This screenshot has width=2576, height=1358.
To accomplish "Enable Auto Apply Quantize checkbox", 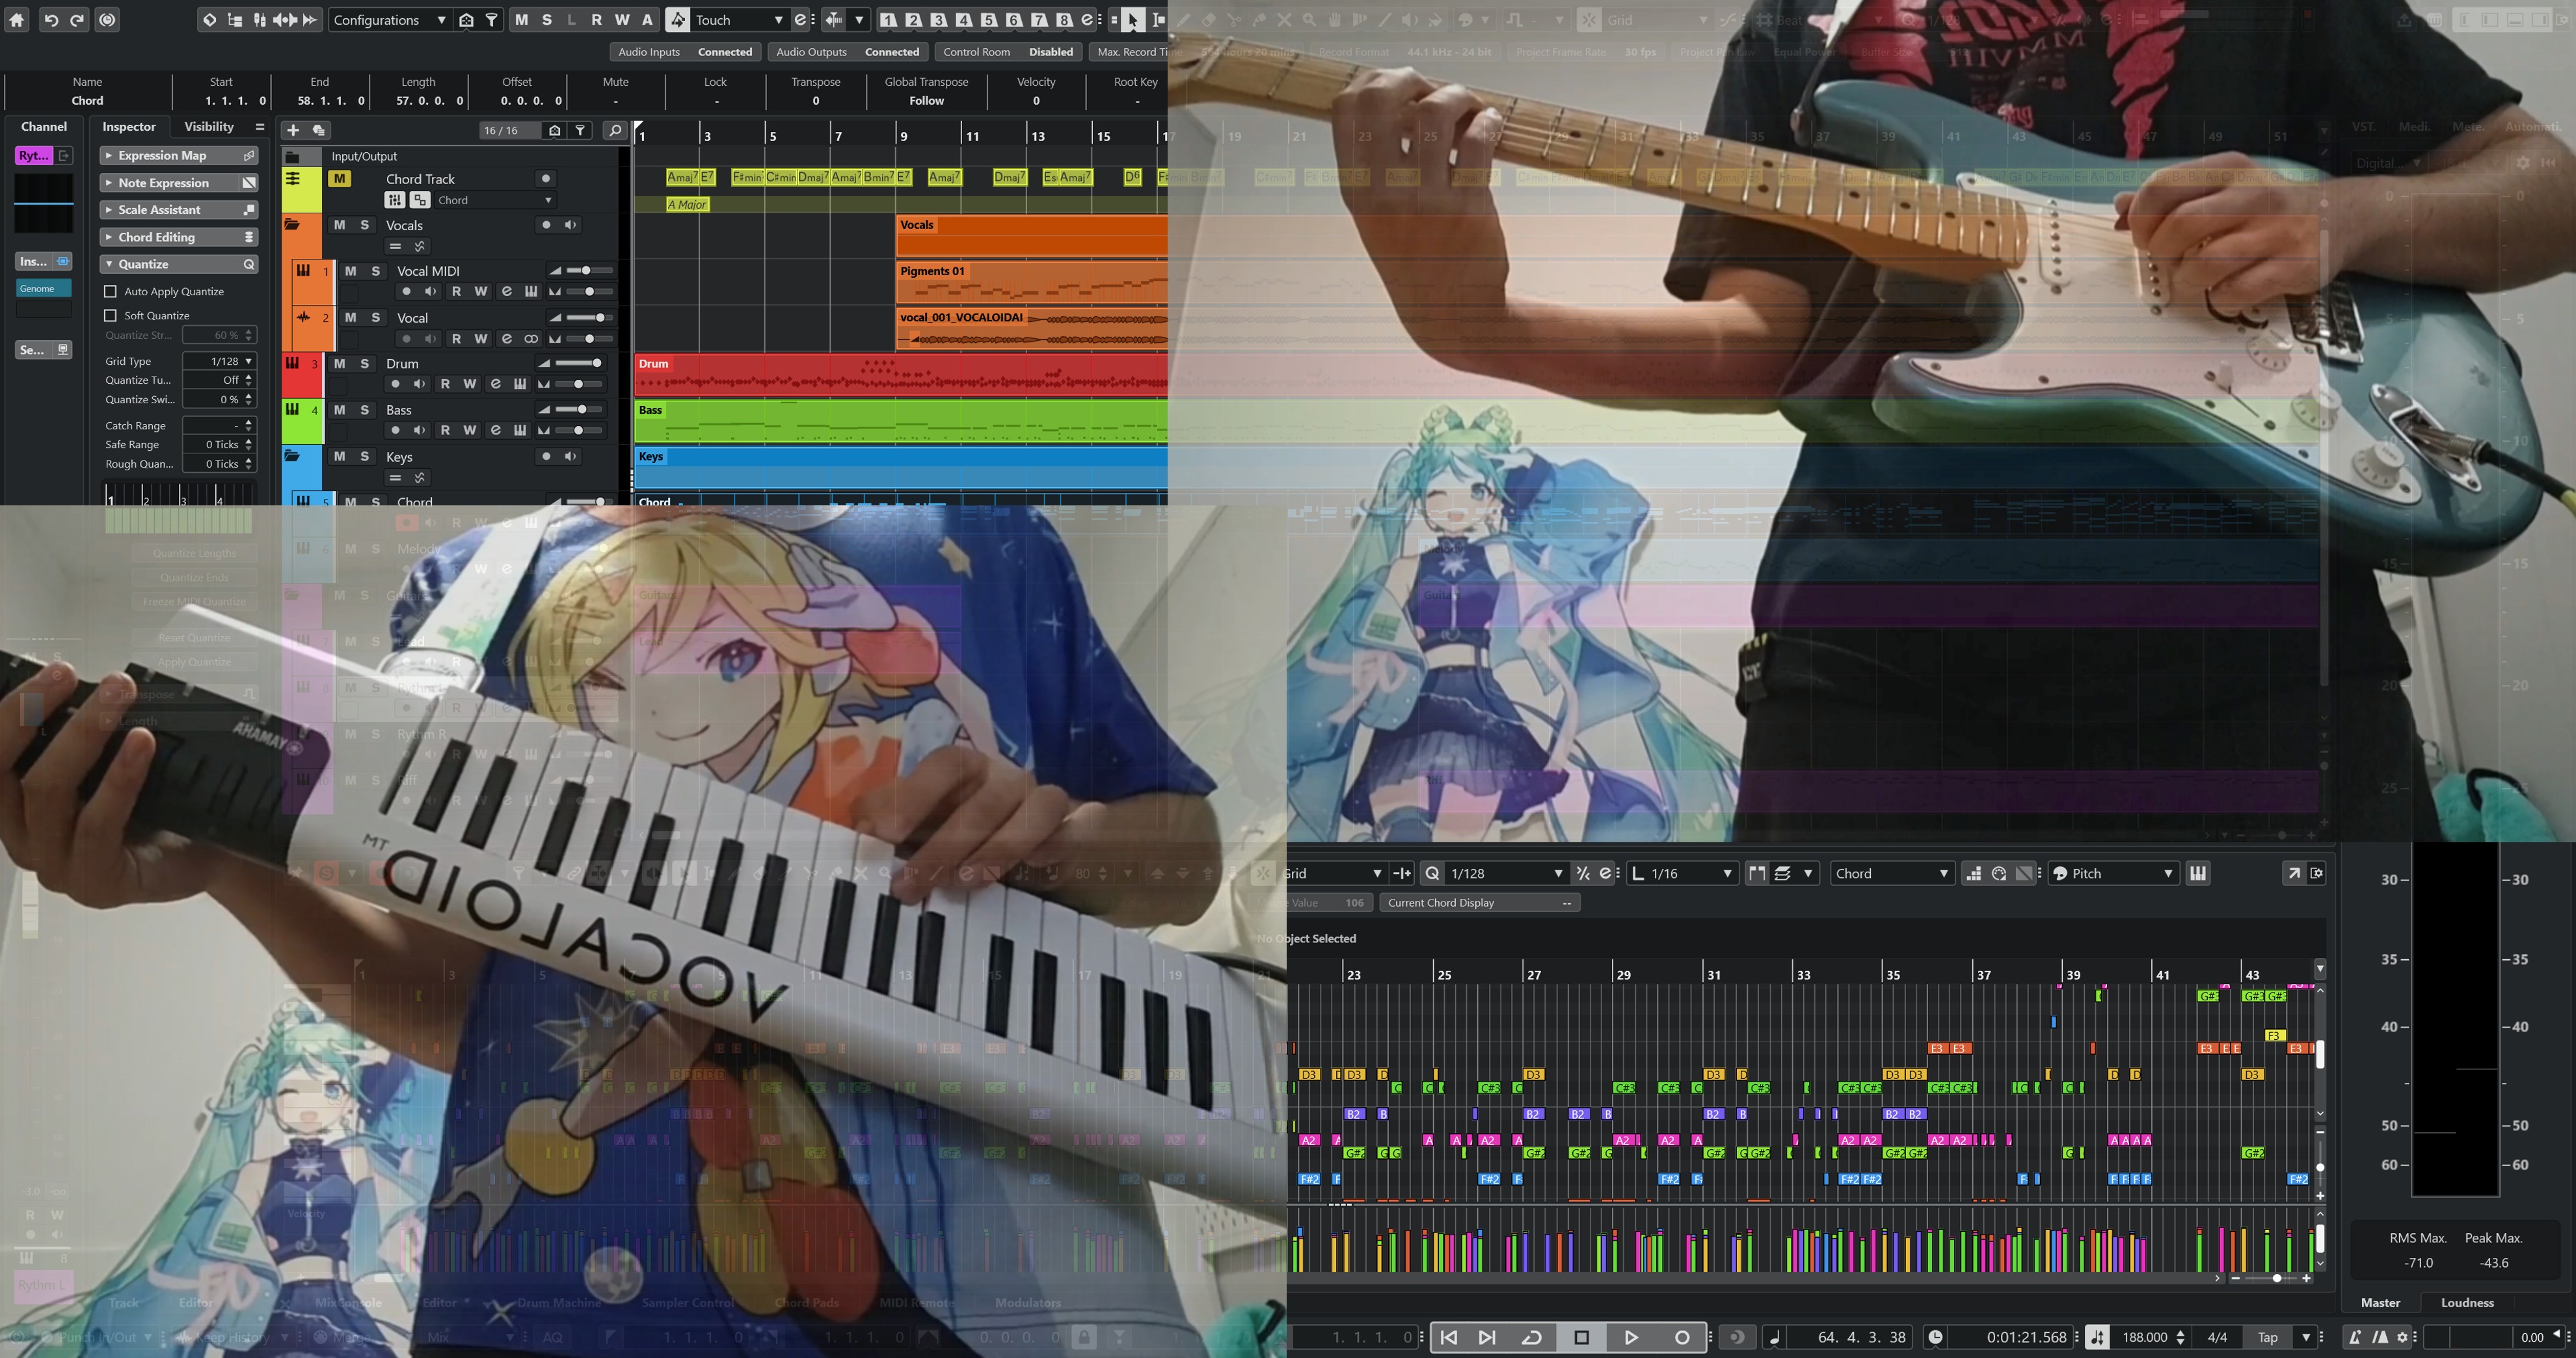I will point(111,292).
